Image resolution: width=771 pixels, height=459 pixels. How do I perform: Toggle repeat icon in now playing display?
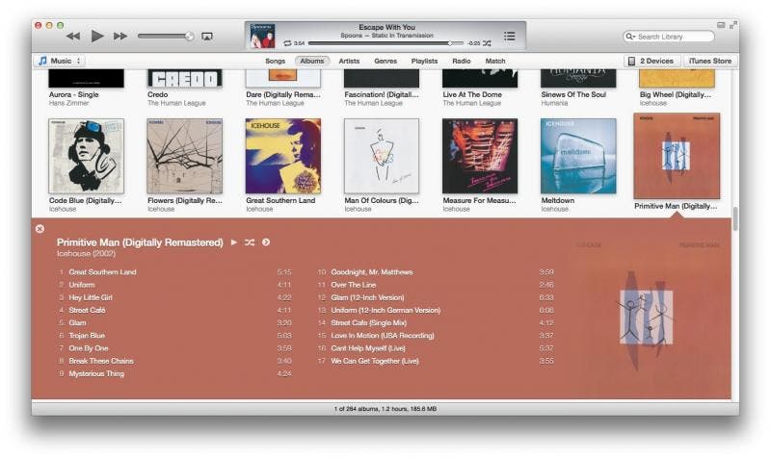(x=287, y=43)
